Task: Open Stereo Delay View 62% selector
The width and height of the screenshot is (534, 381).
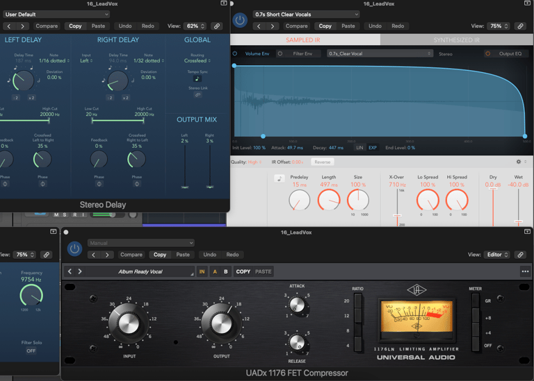Action: coord(195,26)
